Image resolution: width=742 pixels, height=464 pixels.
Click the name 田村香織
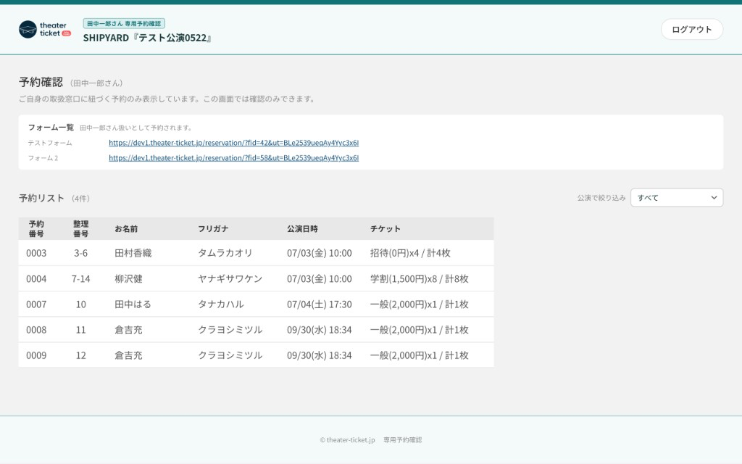coord(133,253)
